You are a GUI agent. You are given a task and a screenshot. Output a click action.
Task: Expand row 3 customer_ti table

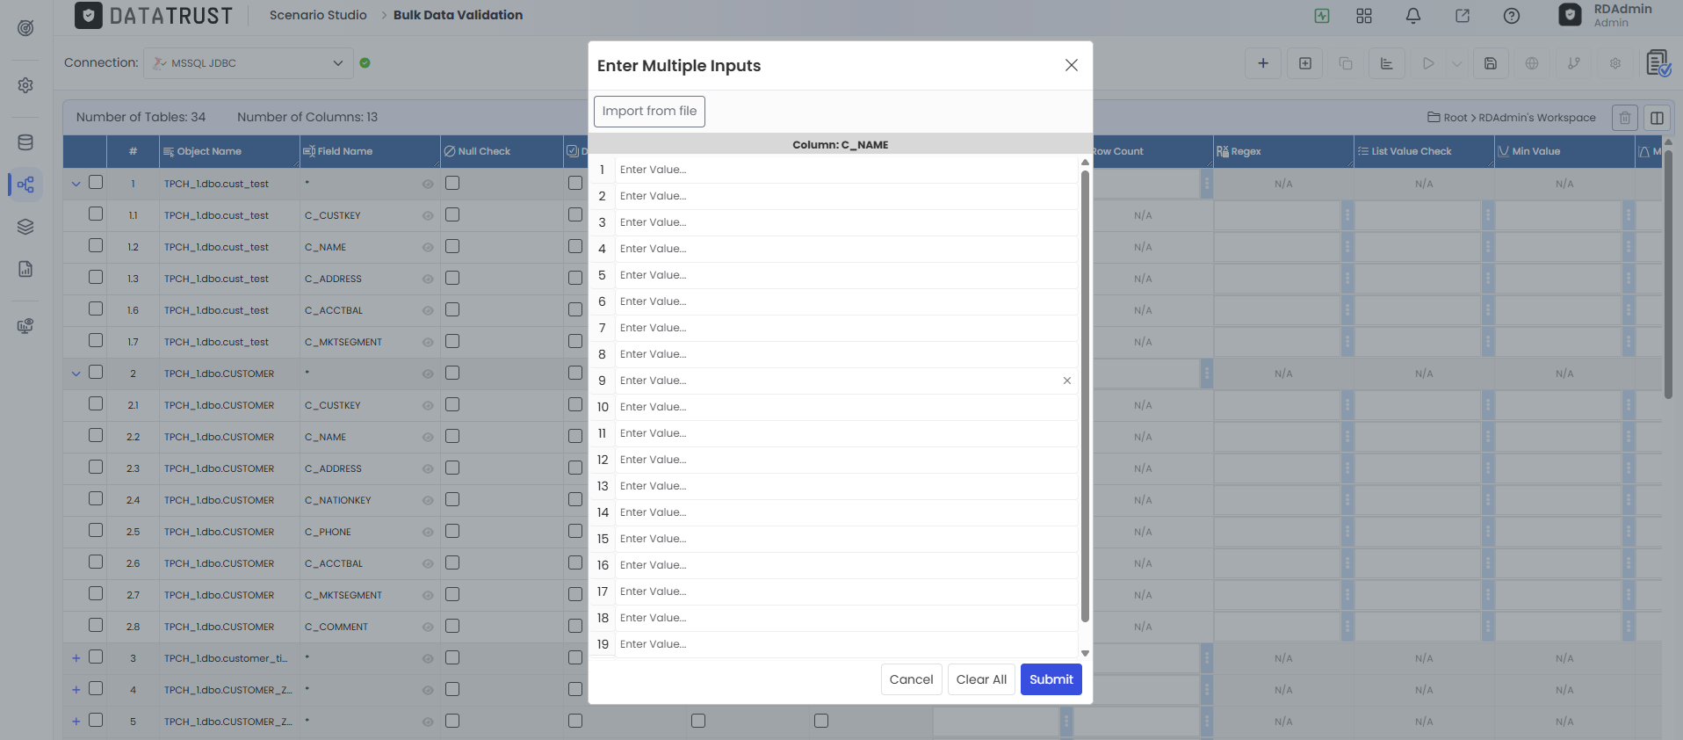[x=76, y=658]
